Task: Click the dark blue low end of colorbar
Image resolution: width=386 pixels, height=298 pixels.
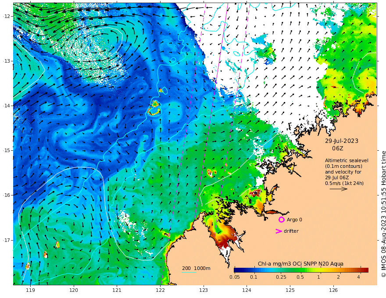Action: point(239,270)
